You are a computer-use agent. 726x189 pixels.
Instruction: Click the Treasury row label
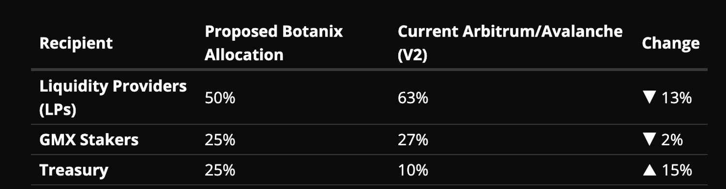(x=74, y=170)
